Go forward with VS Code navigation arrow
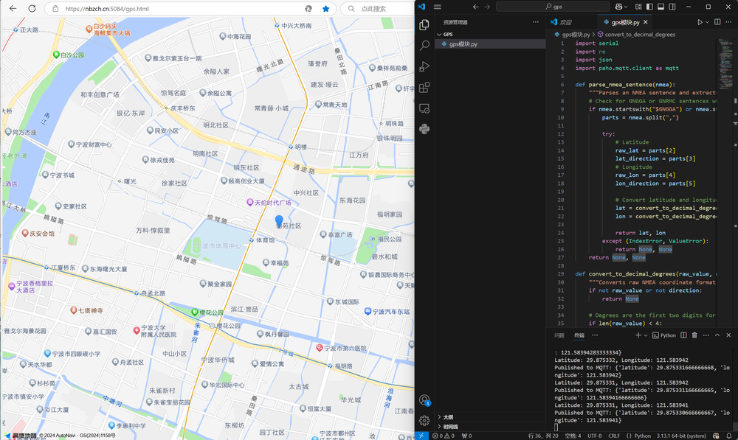738x440 pixels. pos(487,7)
